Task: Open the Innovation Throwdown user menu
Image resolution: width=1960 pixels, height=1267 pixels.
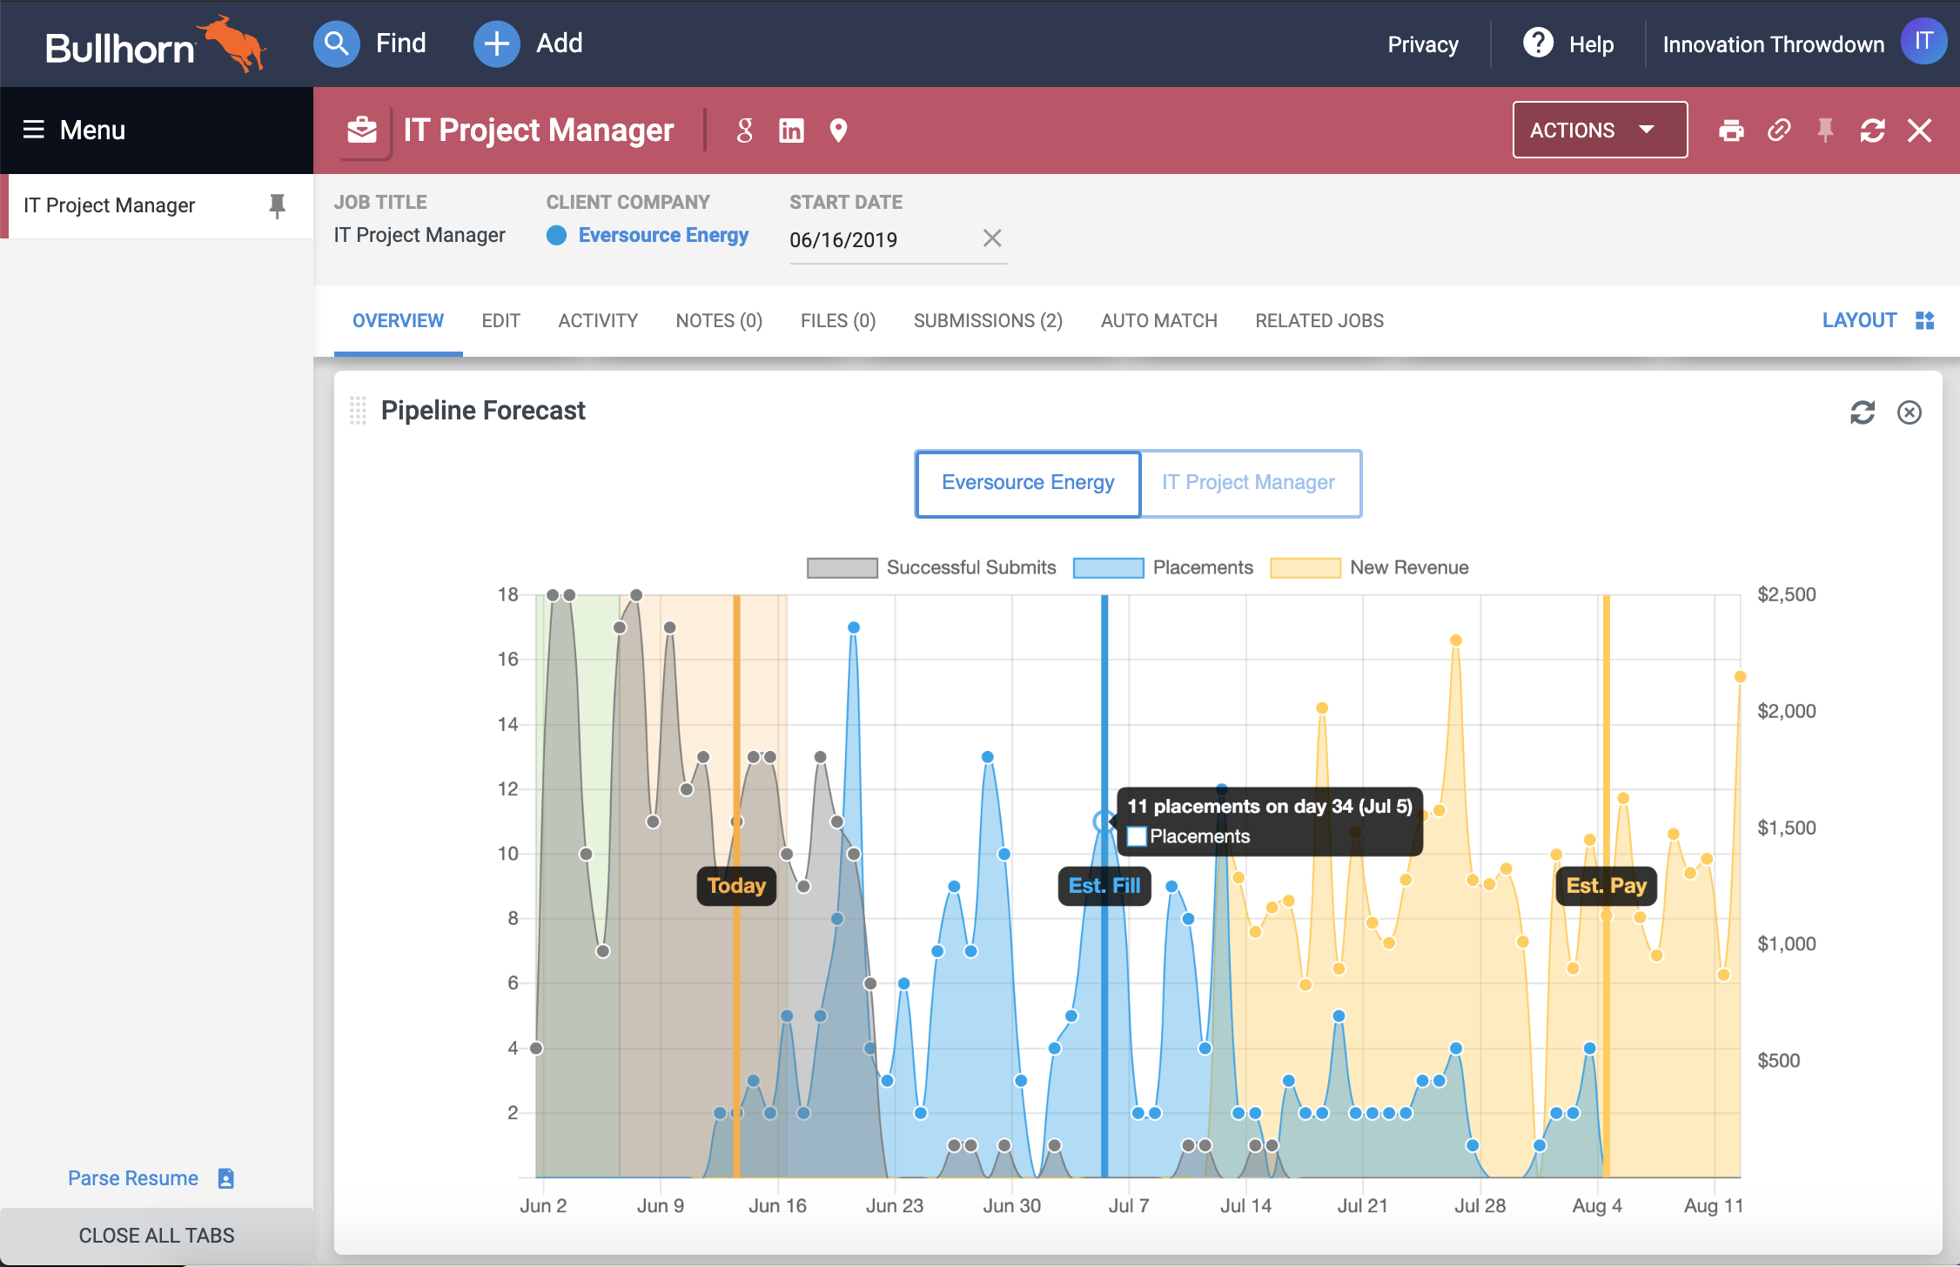Action: point(1773,44)
